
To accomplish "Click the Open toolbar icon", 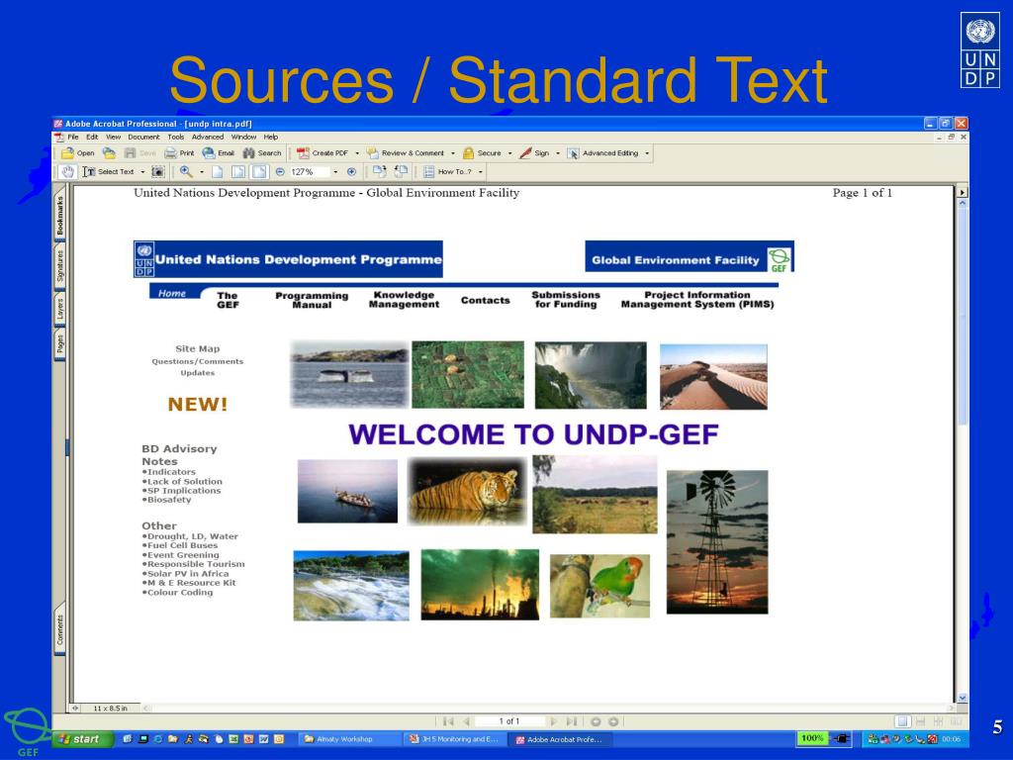I will 67,153.
